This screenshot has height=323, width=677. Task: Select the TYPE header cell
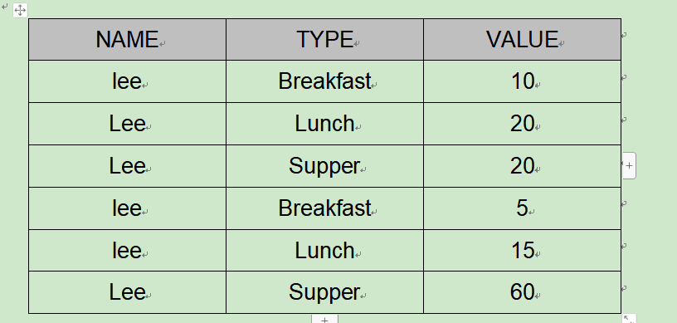[324, 39]
